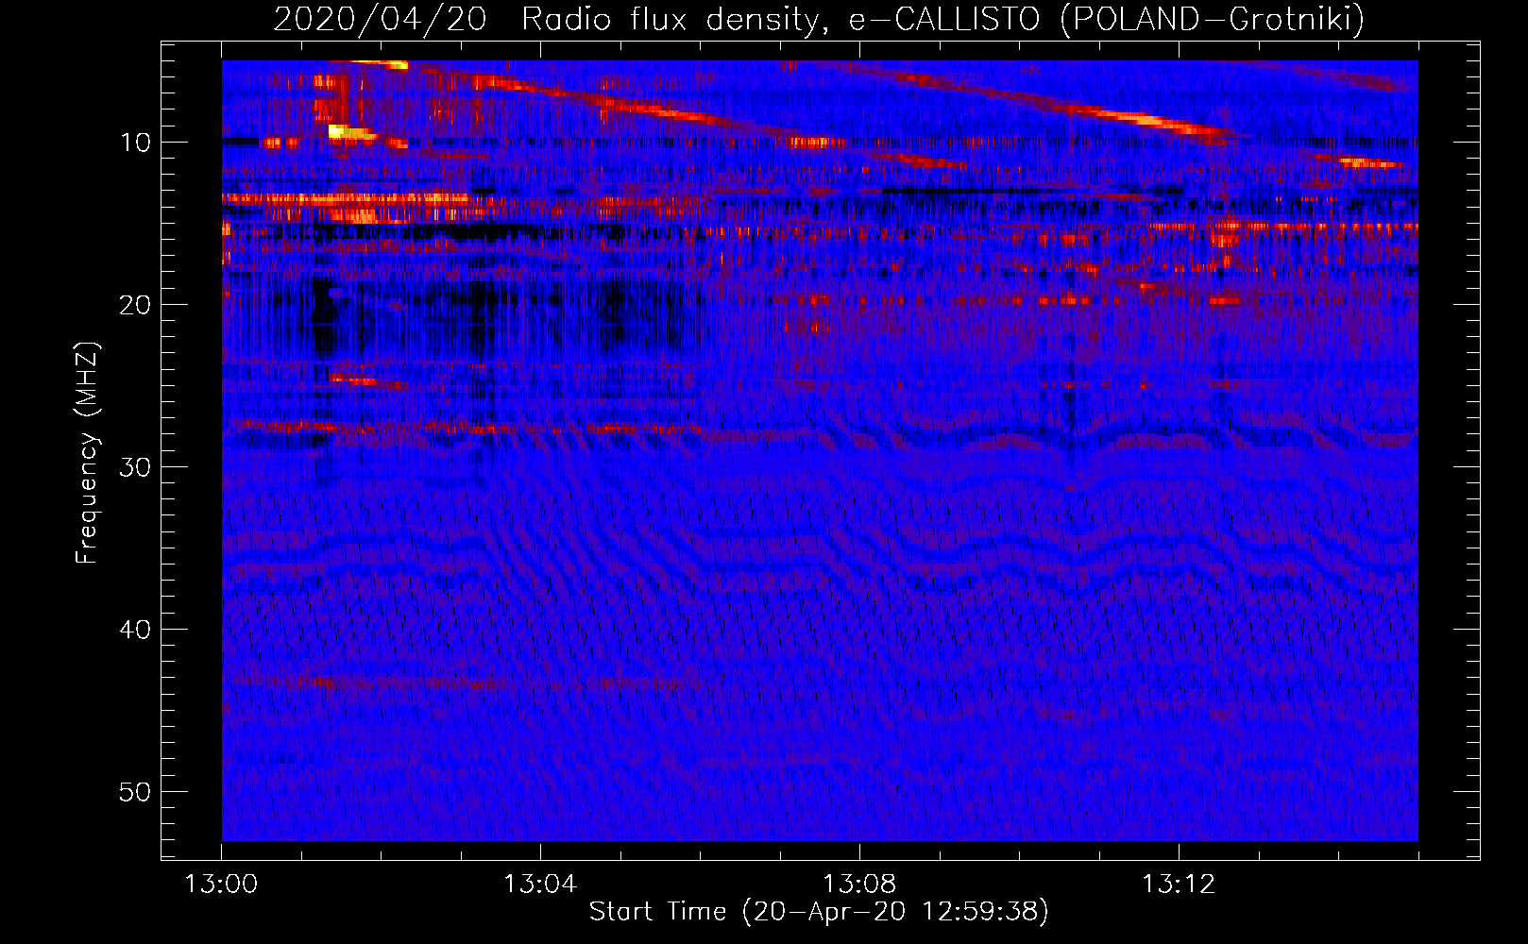This screenshot has height=944, width=1528.
Task: Click the 13:08 time tick label
Action: pyautogui.click(x=859, y=885)
